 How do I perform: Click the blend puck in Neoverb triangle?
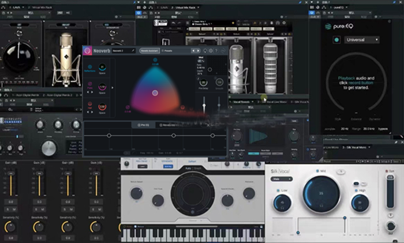[155, 93]
